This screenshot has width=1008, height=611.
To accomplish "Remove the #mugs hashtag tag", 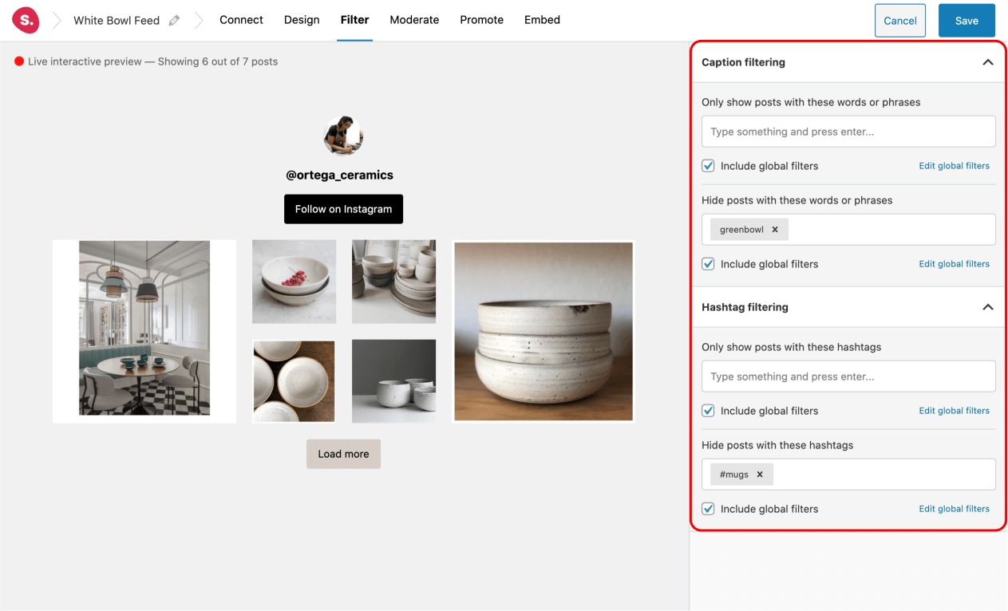I will pyautogui.click(x=760, y=475).
